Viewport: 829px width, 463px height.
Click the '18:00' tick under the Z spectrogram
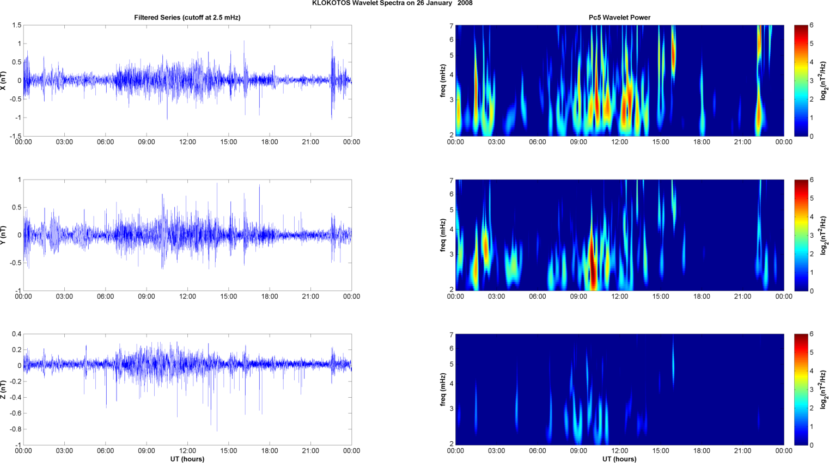702,450
